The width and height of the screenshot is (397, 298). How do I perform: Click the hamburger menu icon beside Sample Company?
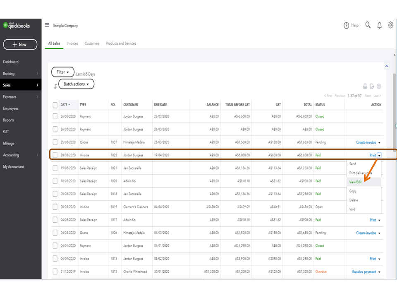pos(47,25)
